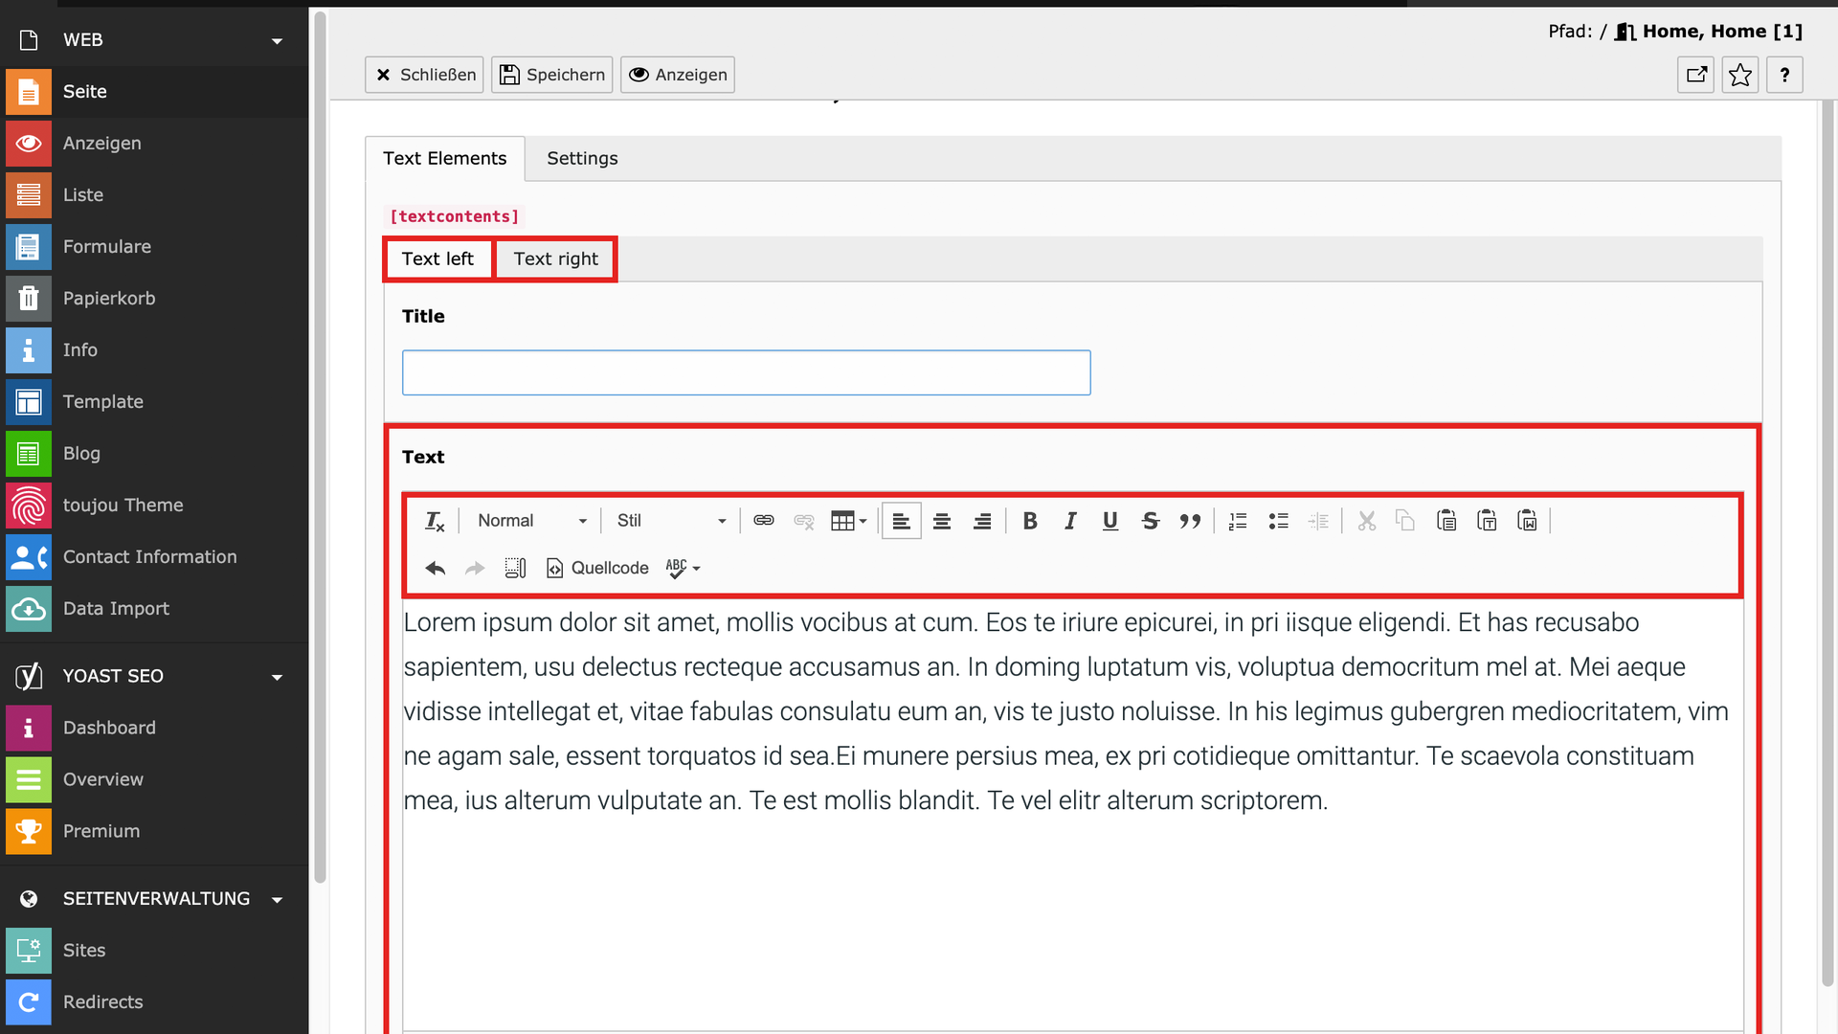The height and width of the screenshot is (1034, 1838).
Task: Click the undo arrow icon
Action: point(435,568)
